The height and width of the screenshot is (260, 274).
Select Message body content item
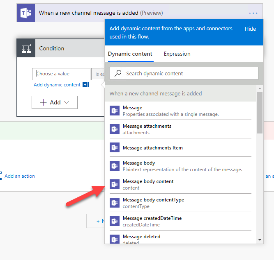180,184
